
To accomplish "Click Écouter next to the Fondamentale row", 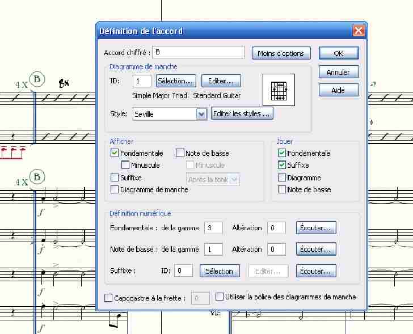I will coord(316,228).
